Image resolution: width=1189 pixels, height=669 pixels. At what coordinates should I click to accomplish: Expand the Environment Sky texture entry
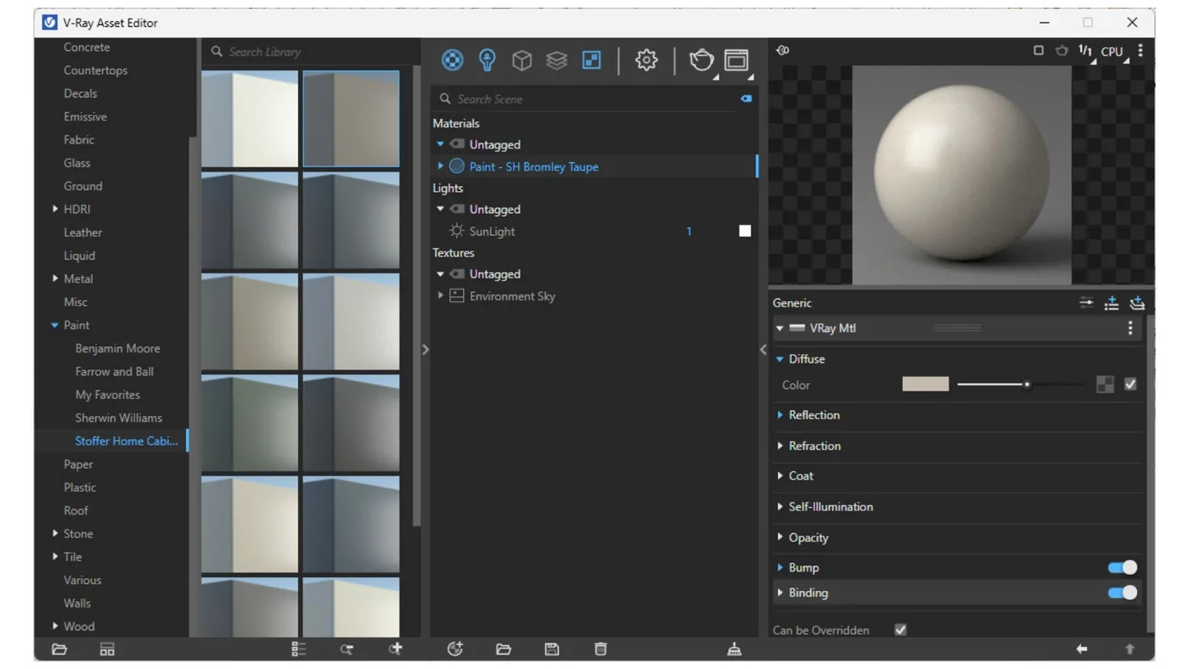coord(441,296)
